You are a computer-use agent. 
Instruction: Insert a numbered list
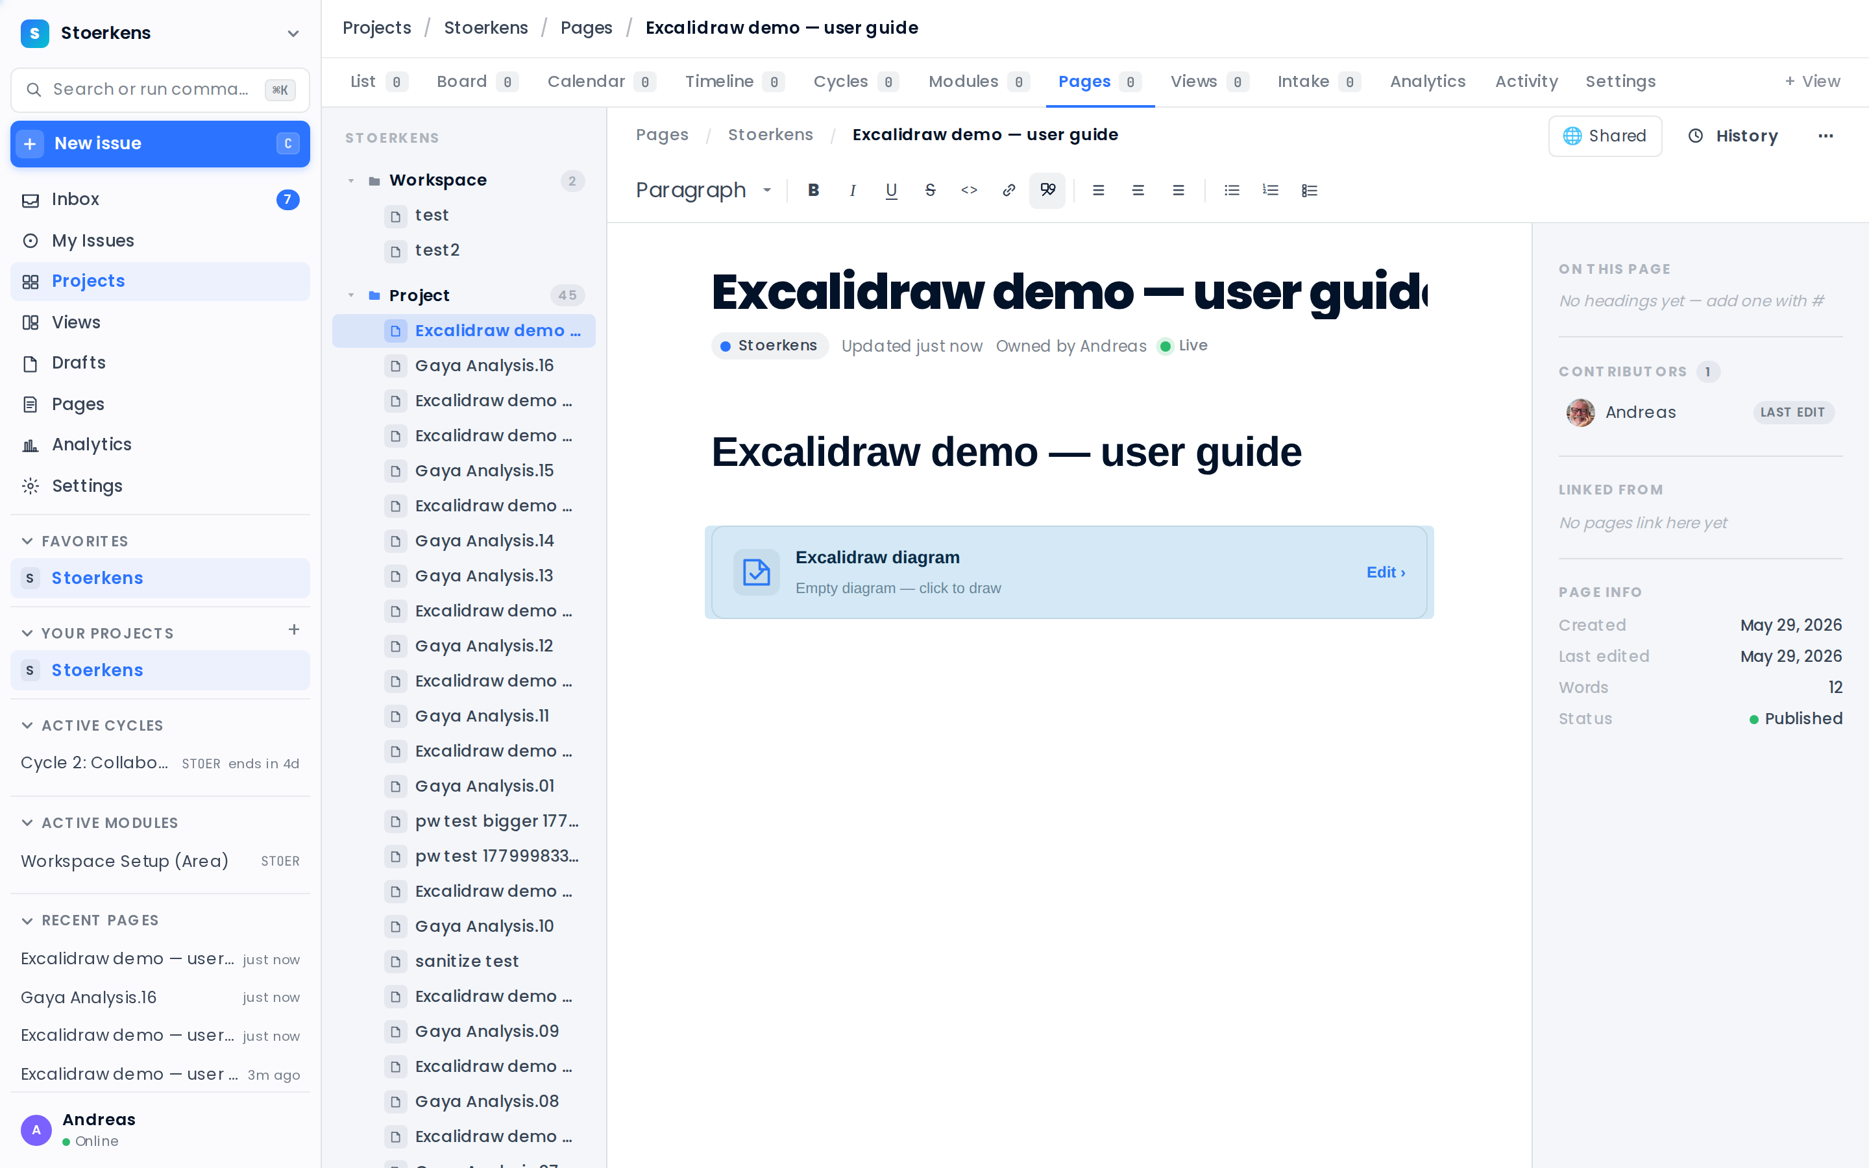pos(1271,190)
